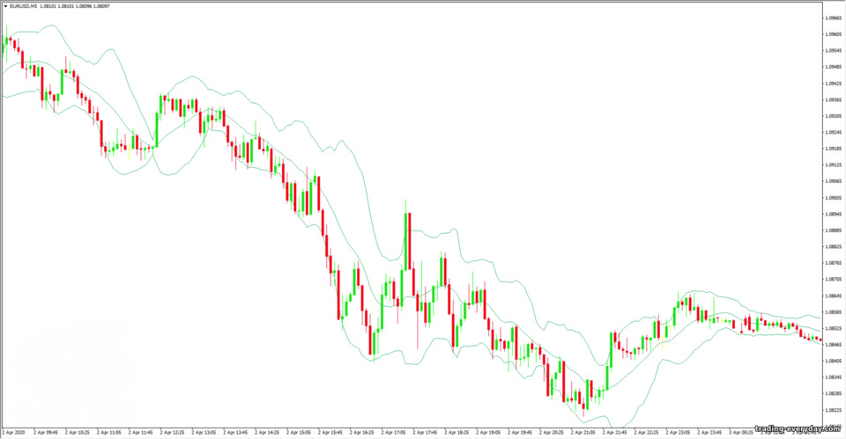
Task: Select the 2 Apr 12:25 time marker
Action: [x=172, y=433]
